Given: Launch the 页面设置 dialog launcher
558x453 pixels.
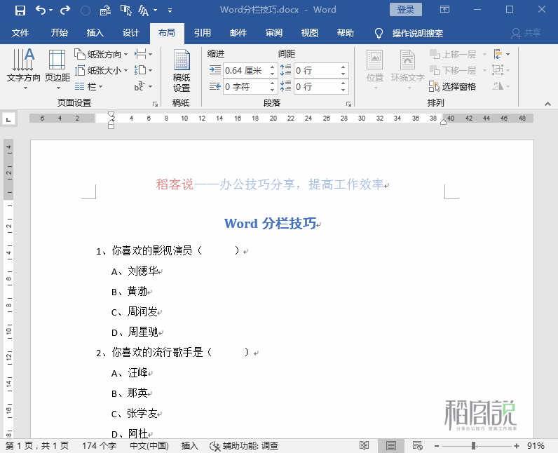Looking at the screenshot, I should tap(155, 104).
